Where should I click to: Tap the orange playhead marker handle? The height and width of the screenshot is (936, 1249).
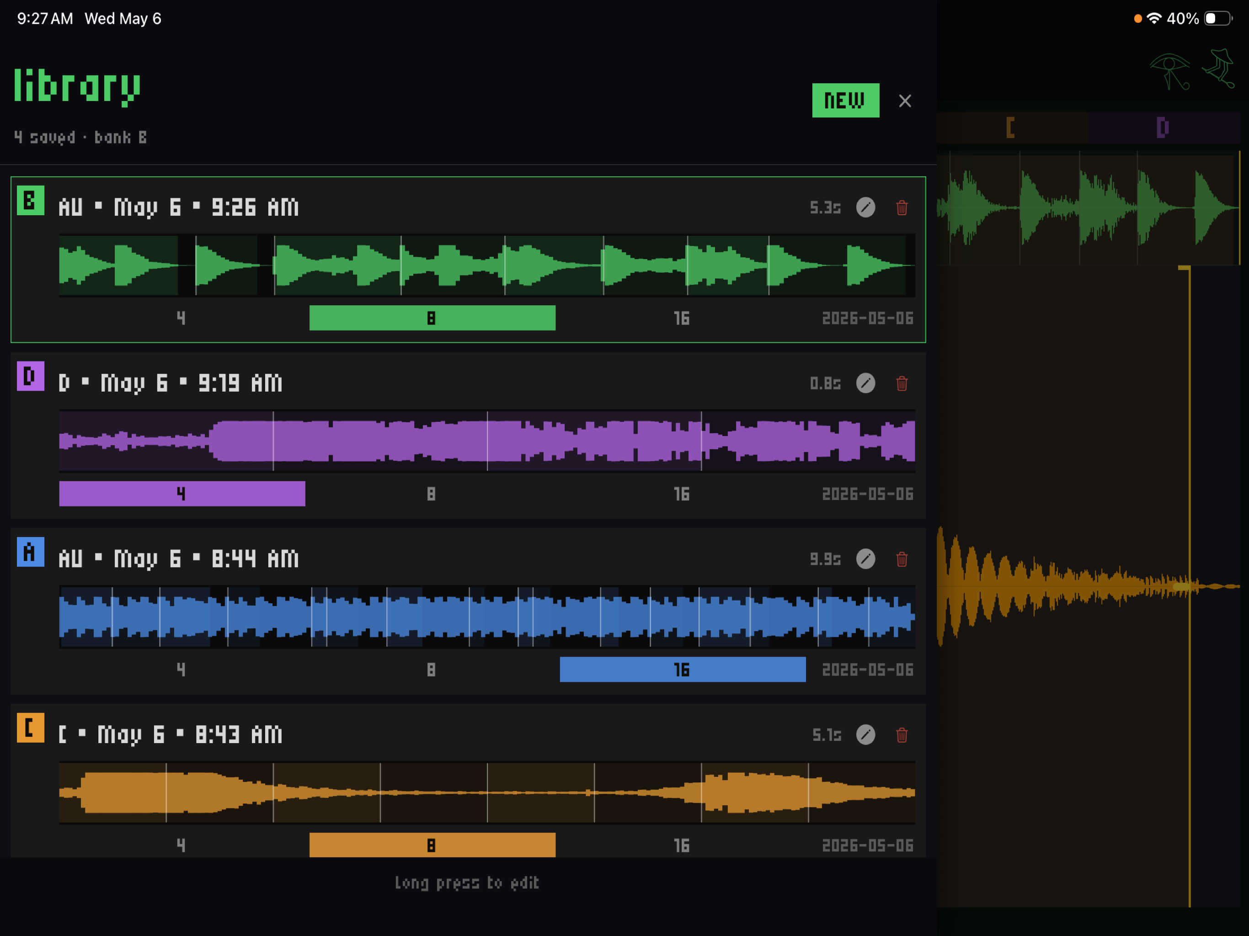click(1184, 268)
